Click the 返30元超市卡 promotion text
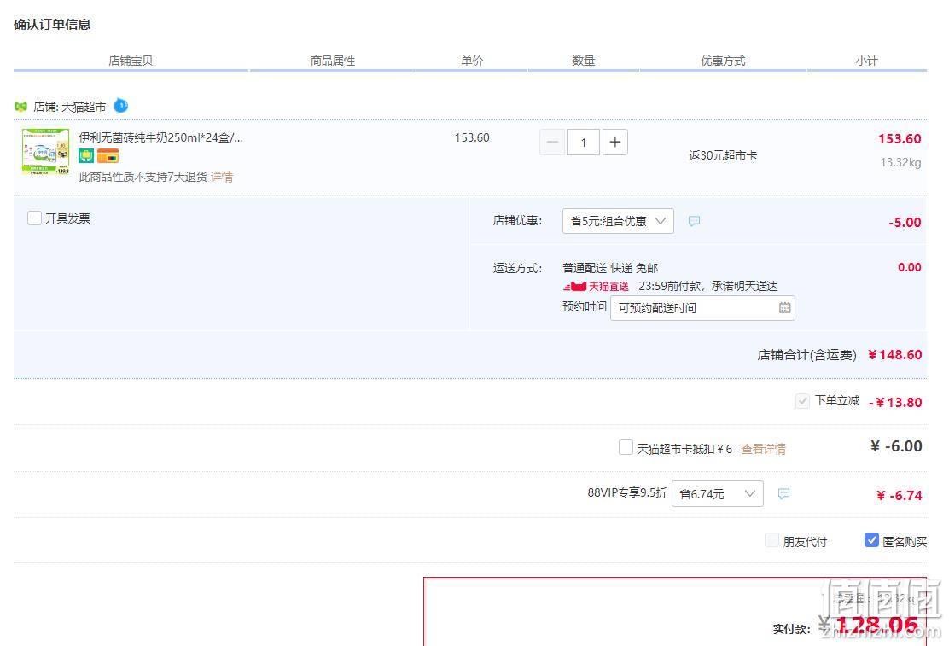Screen dimensions: 949x646 tap(723, 155)
